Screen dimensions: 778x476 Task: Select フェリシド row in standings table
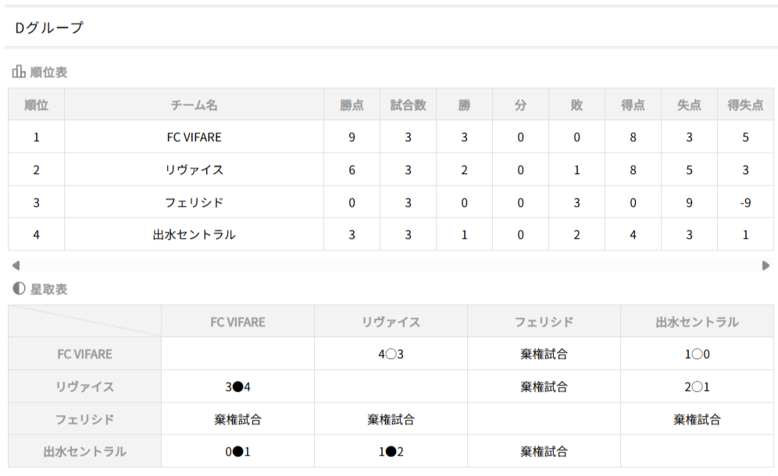click(194, 203)
